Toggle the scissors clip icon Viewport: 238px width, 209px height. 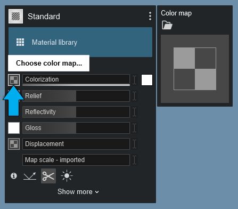48,176
